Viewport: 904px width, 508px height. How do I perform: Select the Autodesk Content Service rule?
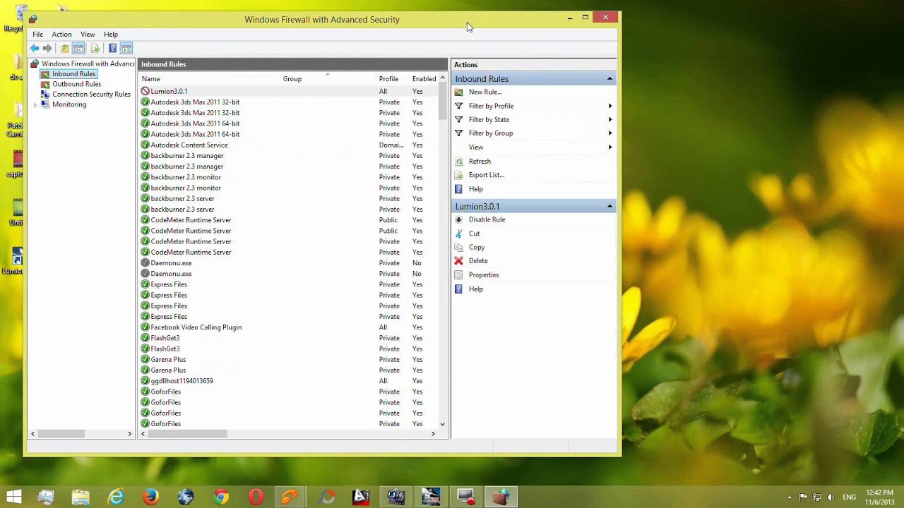click(x=288, y=145)
